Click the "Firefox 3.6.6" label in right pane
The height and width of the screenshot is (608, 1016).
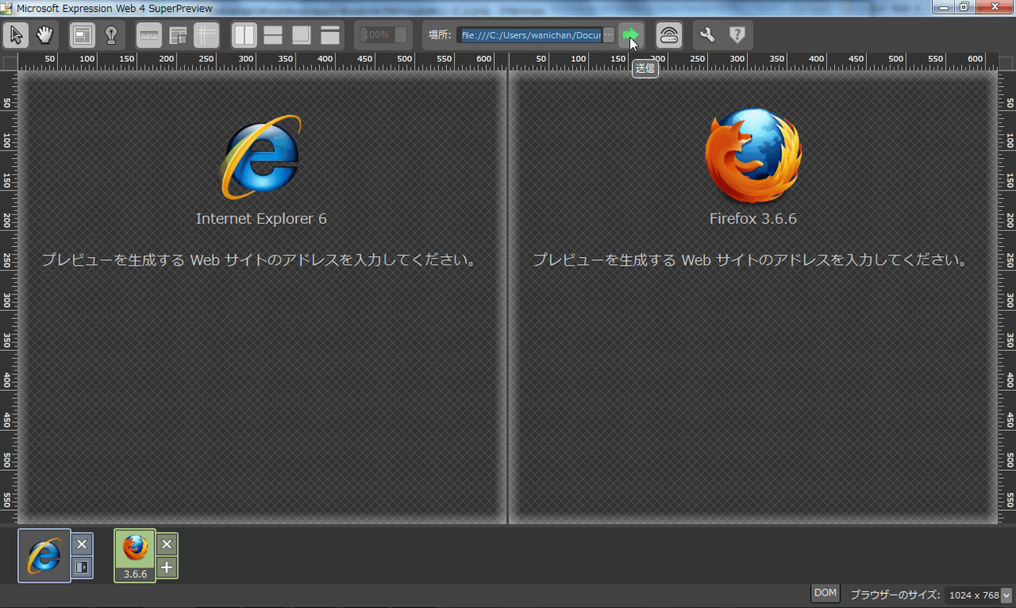pos(753,219)
